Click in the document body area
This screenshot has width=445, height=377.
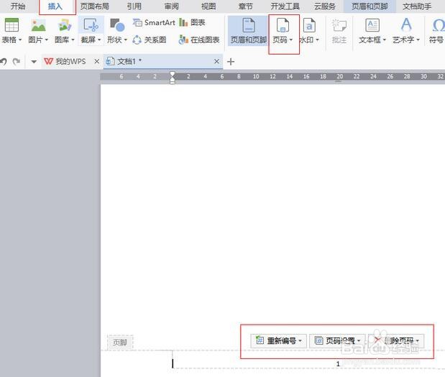click(x=272, y=204)
